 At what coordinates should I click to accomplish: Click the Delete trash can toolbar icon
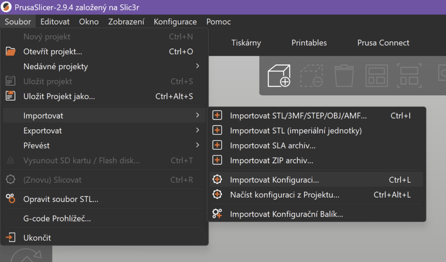pos(343,75)
